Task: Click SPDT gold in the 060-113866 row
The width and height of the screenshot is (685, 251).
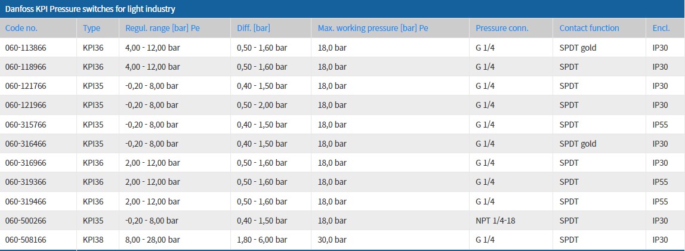Action: tap(578, 48)
